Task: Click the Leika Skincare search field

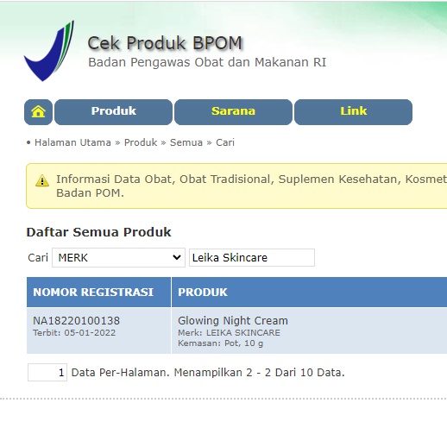Action: 252,257
